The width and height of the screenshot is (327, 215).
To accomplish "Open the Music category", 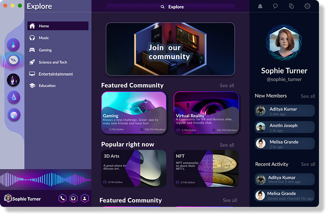I will click(44, 38).
